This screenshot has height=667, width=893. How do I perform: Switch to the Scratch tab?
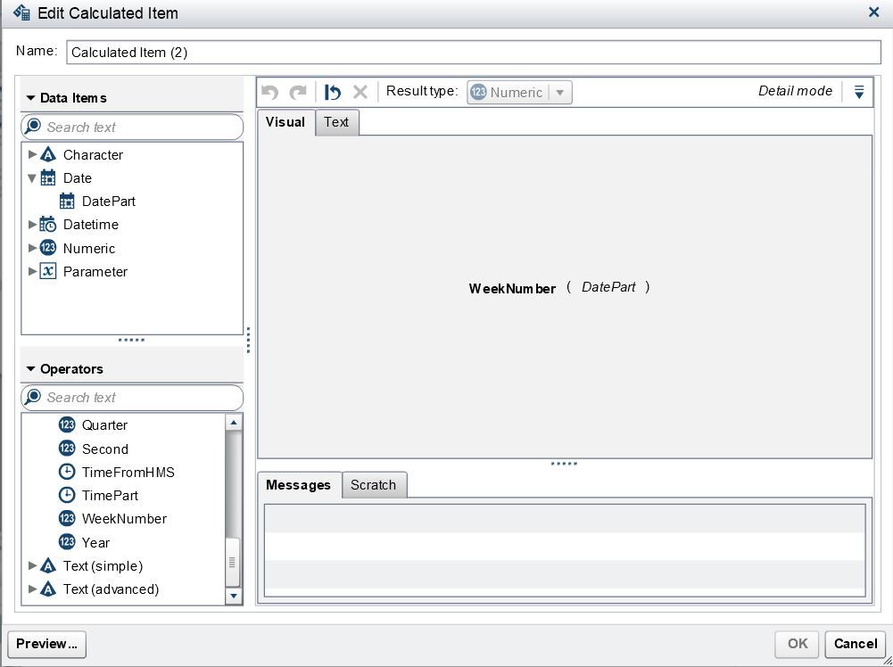tap(374, 485)
